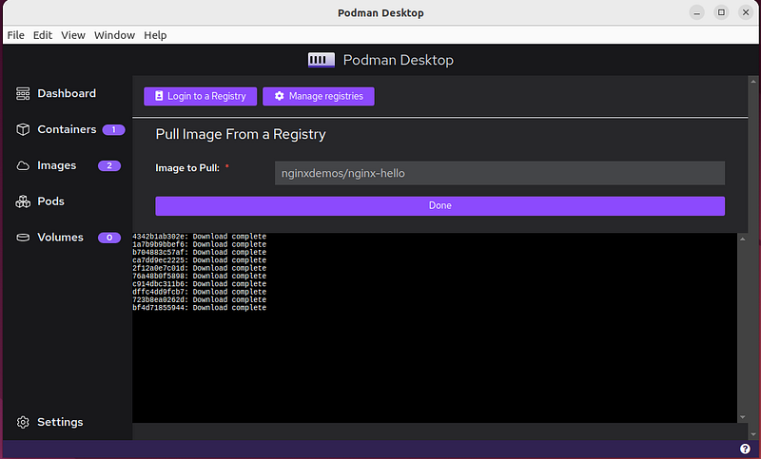Open the Window menu

pos(114,35)
